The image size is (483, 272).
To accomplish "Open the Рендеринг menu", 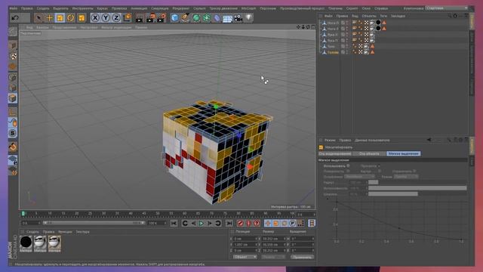I will [181, 8].
